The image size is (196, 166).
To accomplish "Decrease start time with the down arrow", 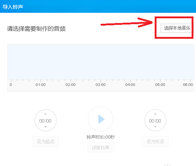I will (45, 127).
